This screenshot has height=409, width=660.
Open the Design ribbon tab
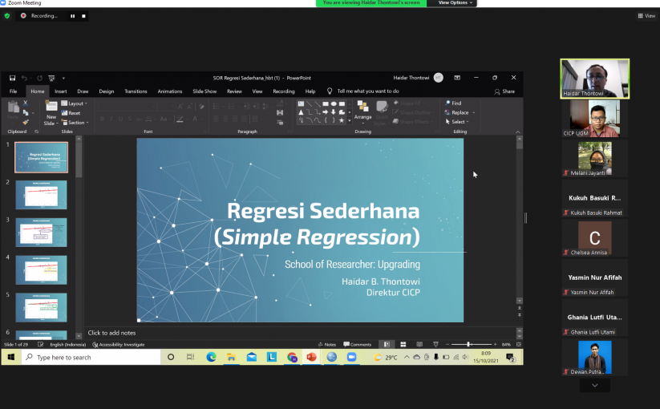(x=107, y=91)
